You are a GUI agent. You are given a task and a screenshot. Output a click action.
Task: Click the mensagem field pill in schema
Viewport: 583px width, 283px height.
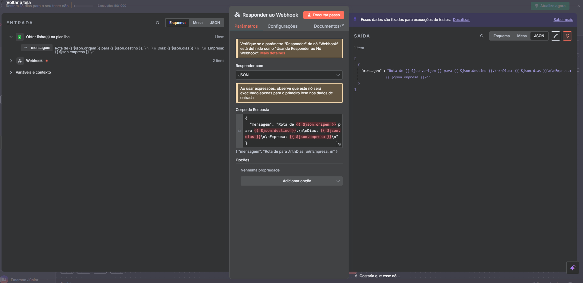[x=37, y=48]
